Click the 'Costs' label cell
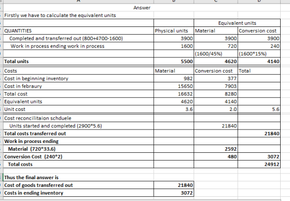 click(78, 70)
